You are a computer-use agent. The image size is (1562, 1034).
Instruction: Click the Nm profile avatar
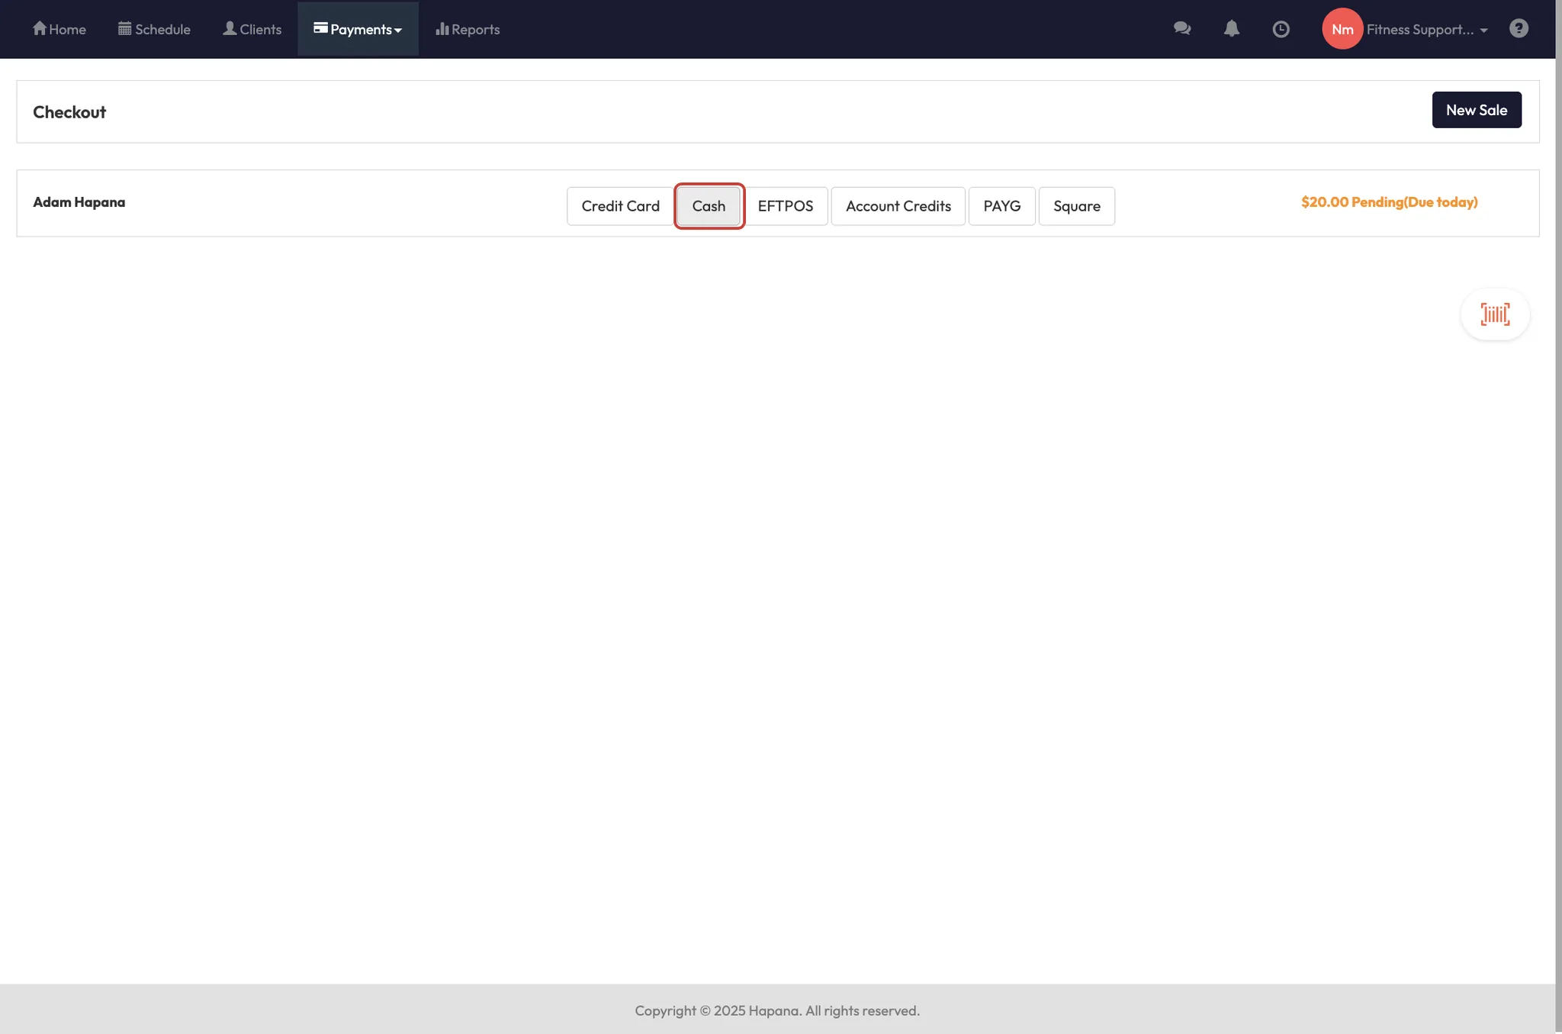(1342, 29)
